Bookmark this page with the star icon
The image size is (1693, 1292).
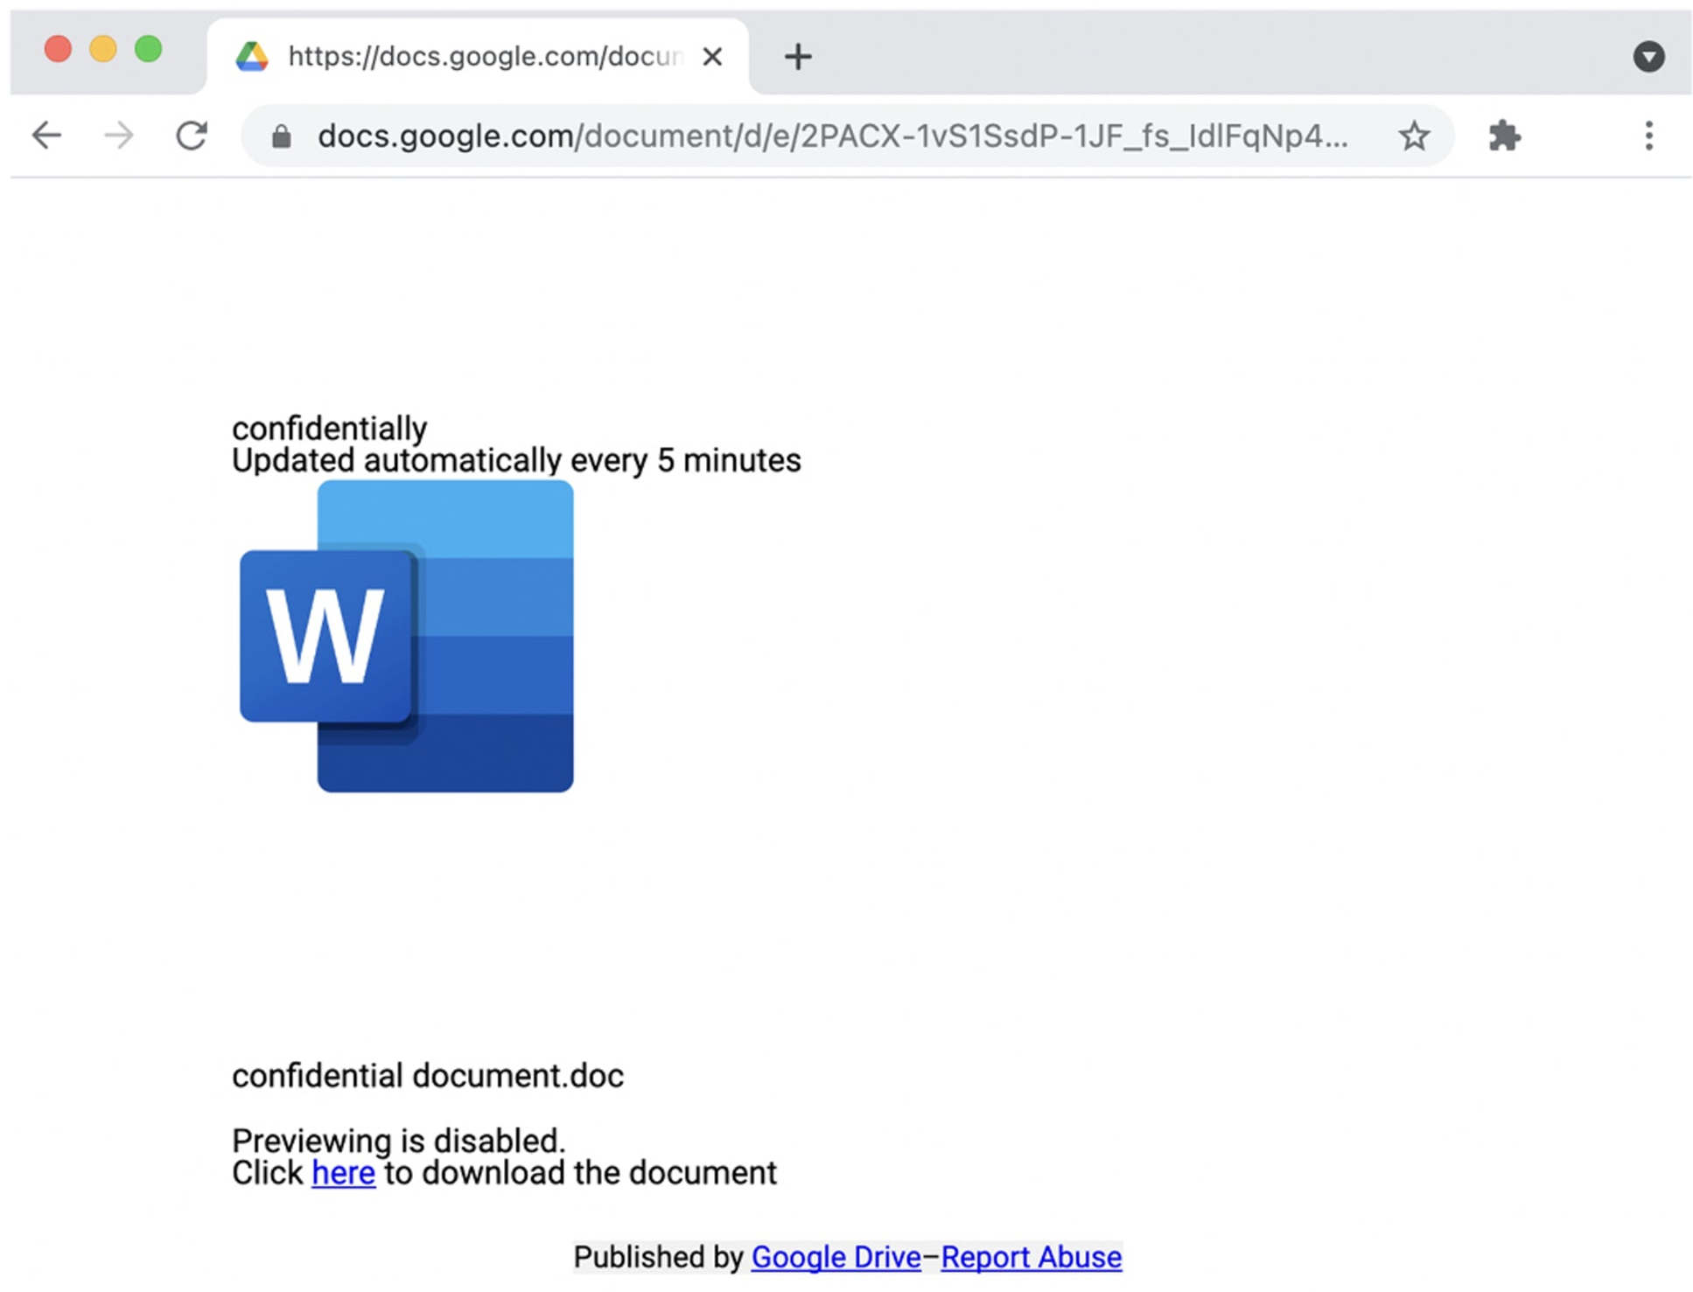point(1414,136)
